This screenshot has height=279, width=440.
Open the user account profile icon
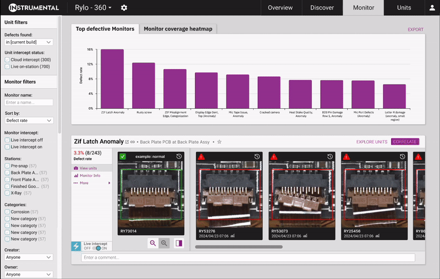[432, 8]
